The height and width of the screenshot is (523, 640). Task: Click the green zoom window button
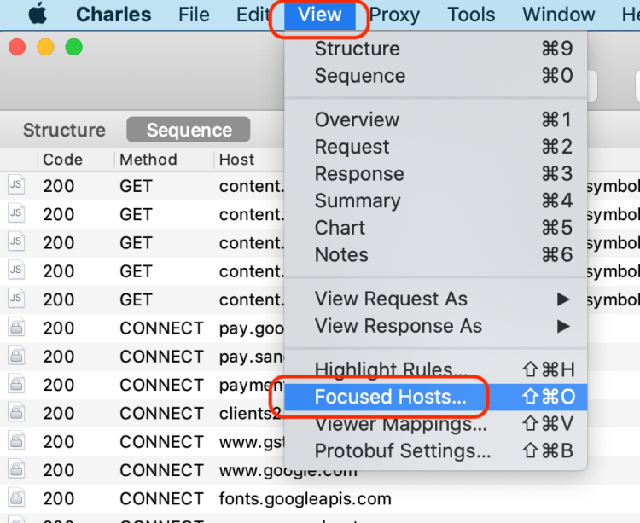click(74, 47)
